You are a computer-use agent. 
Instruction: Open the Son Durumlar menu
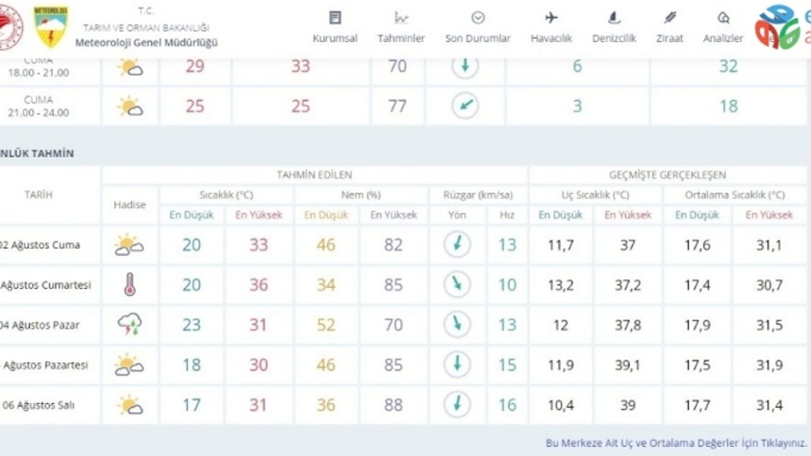coord(478,28)
